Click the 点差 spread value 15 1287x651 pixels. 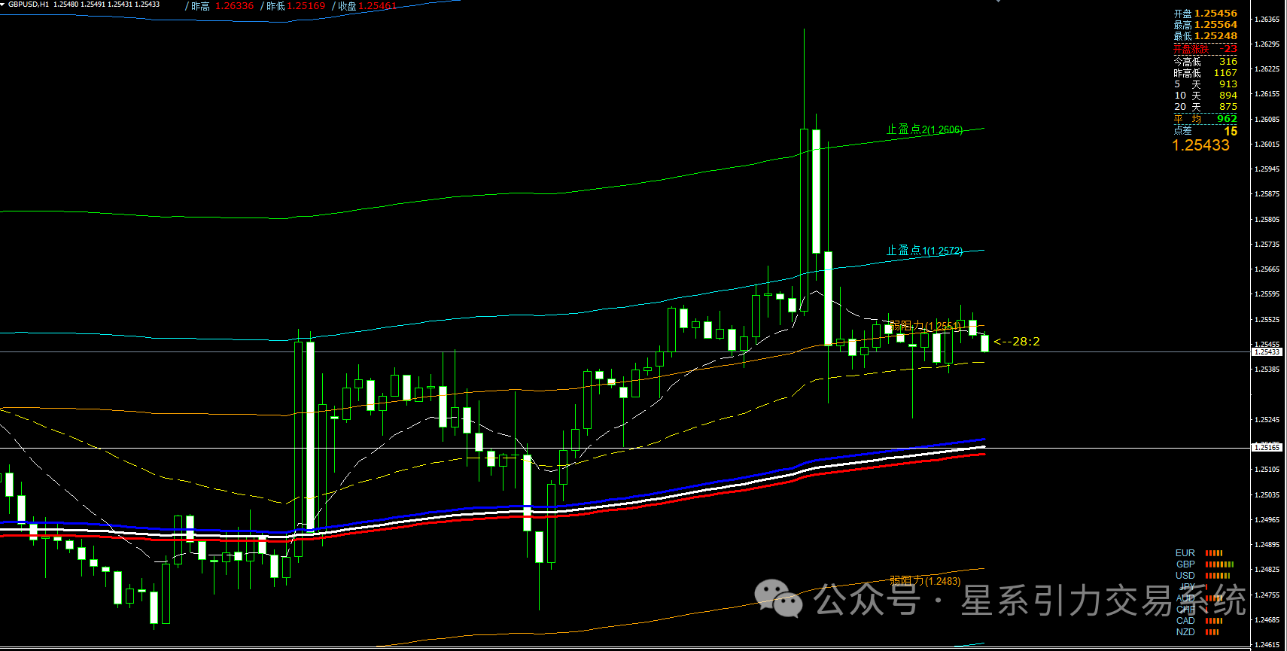coord(1231,131)
